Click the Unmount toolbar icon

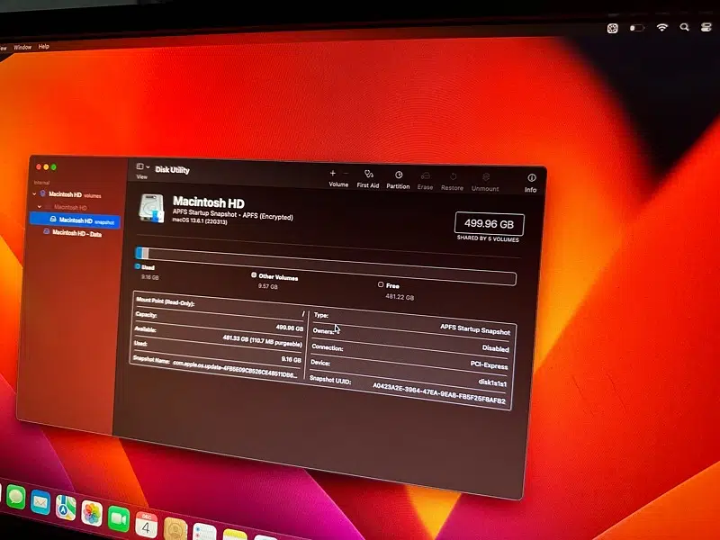coord(486,177)
